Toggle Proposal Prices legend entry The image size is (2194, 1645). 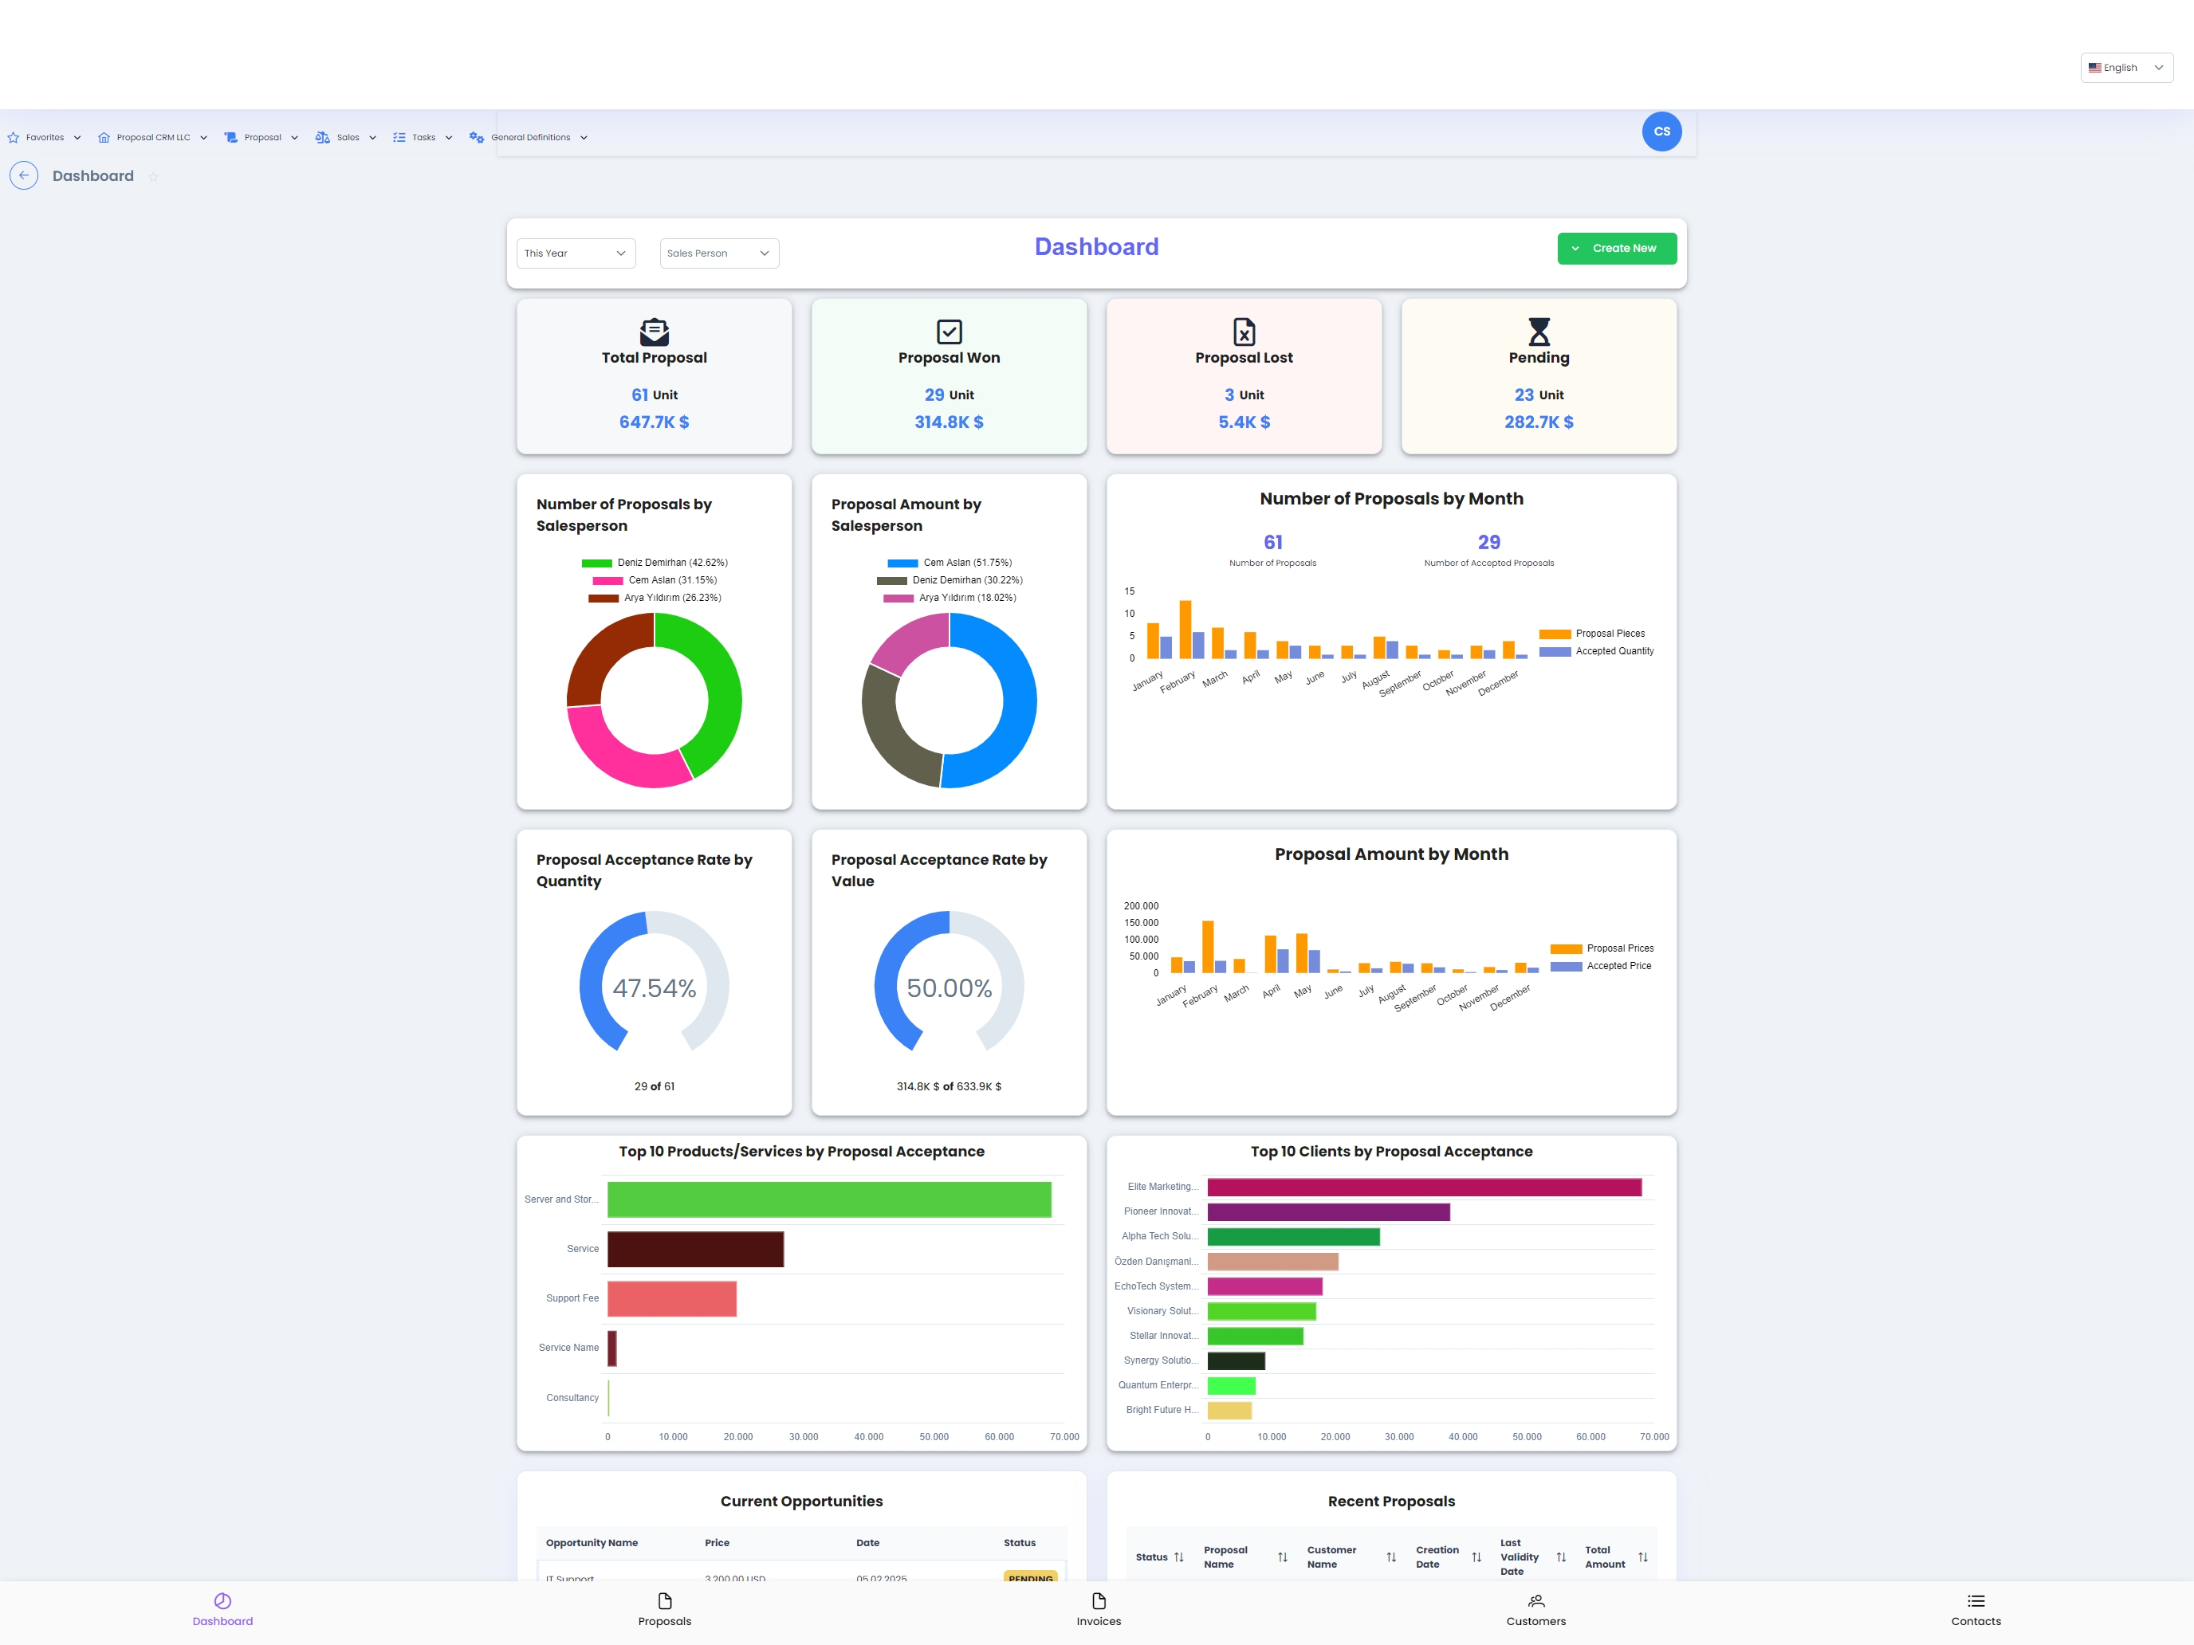[x=1602, y=948]
